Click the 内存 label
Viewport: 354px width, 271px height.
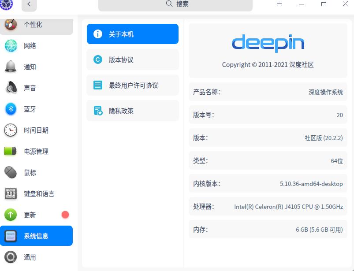(x=201, y=230)
